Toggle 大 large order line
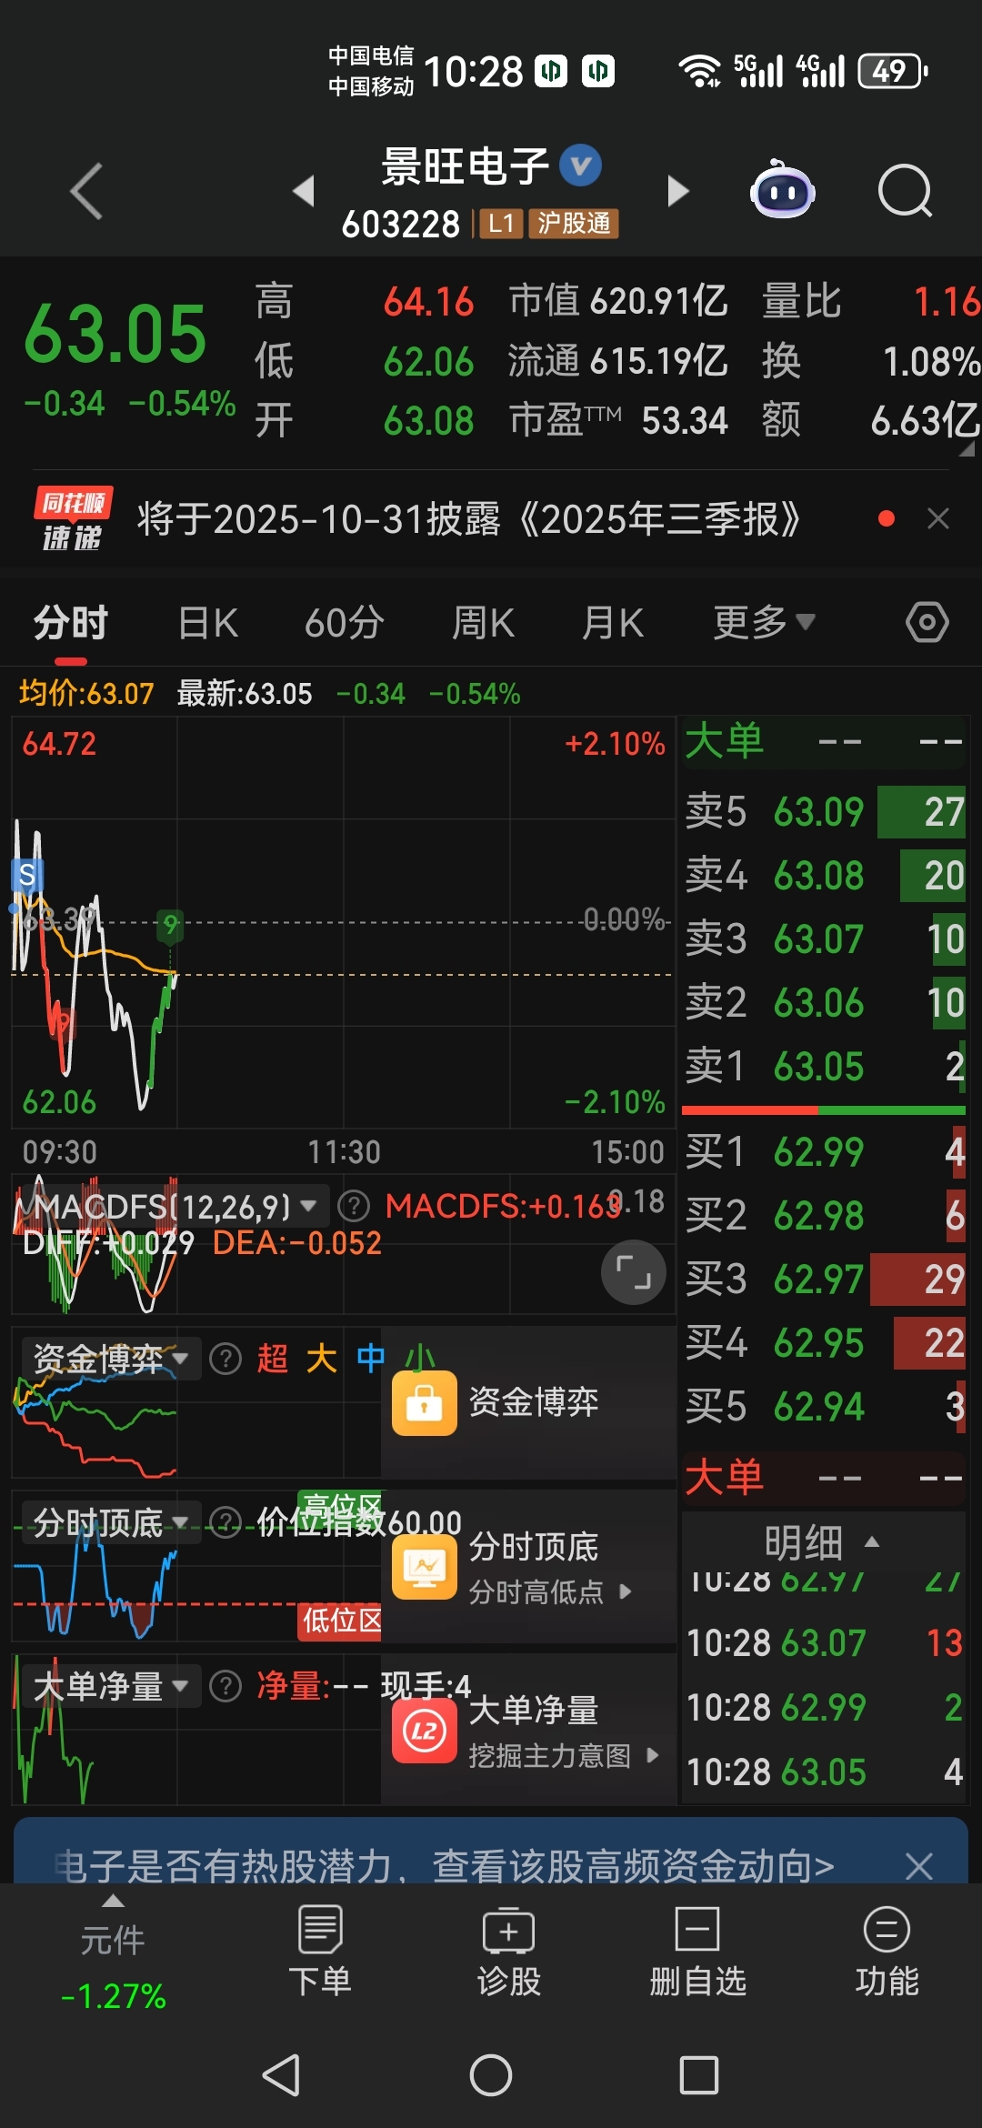The height and width of the screenshot is (2128, 982). point(322,1359)
